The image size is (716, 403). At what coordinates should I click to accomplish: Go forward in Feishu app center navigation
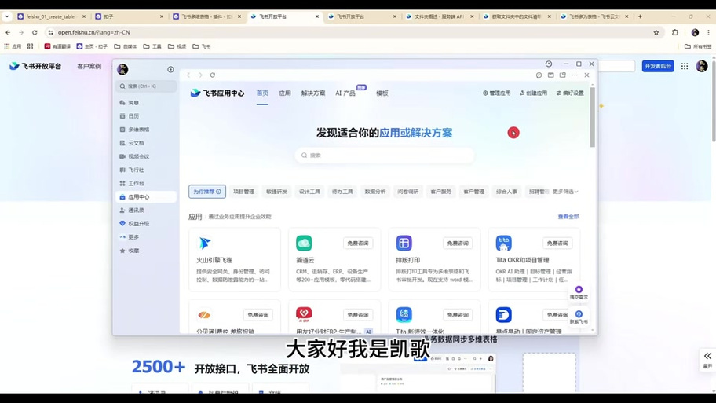pyautogui.click(x=200, y=75)
